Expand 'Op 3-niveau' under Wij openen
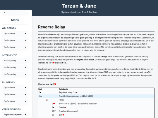This screenshot has width=158, height=118. (15, 47)
